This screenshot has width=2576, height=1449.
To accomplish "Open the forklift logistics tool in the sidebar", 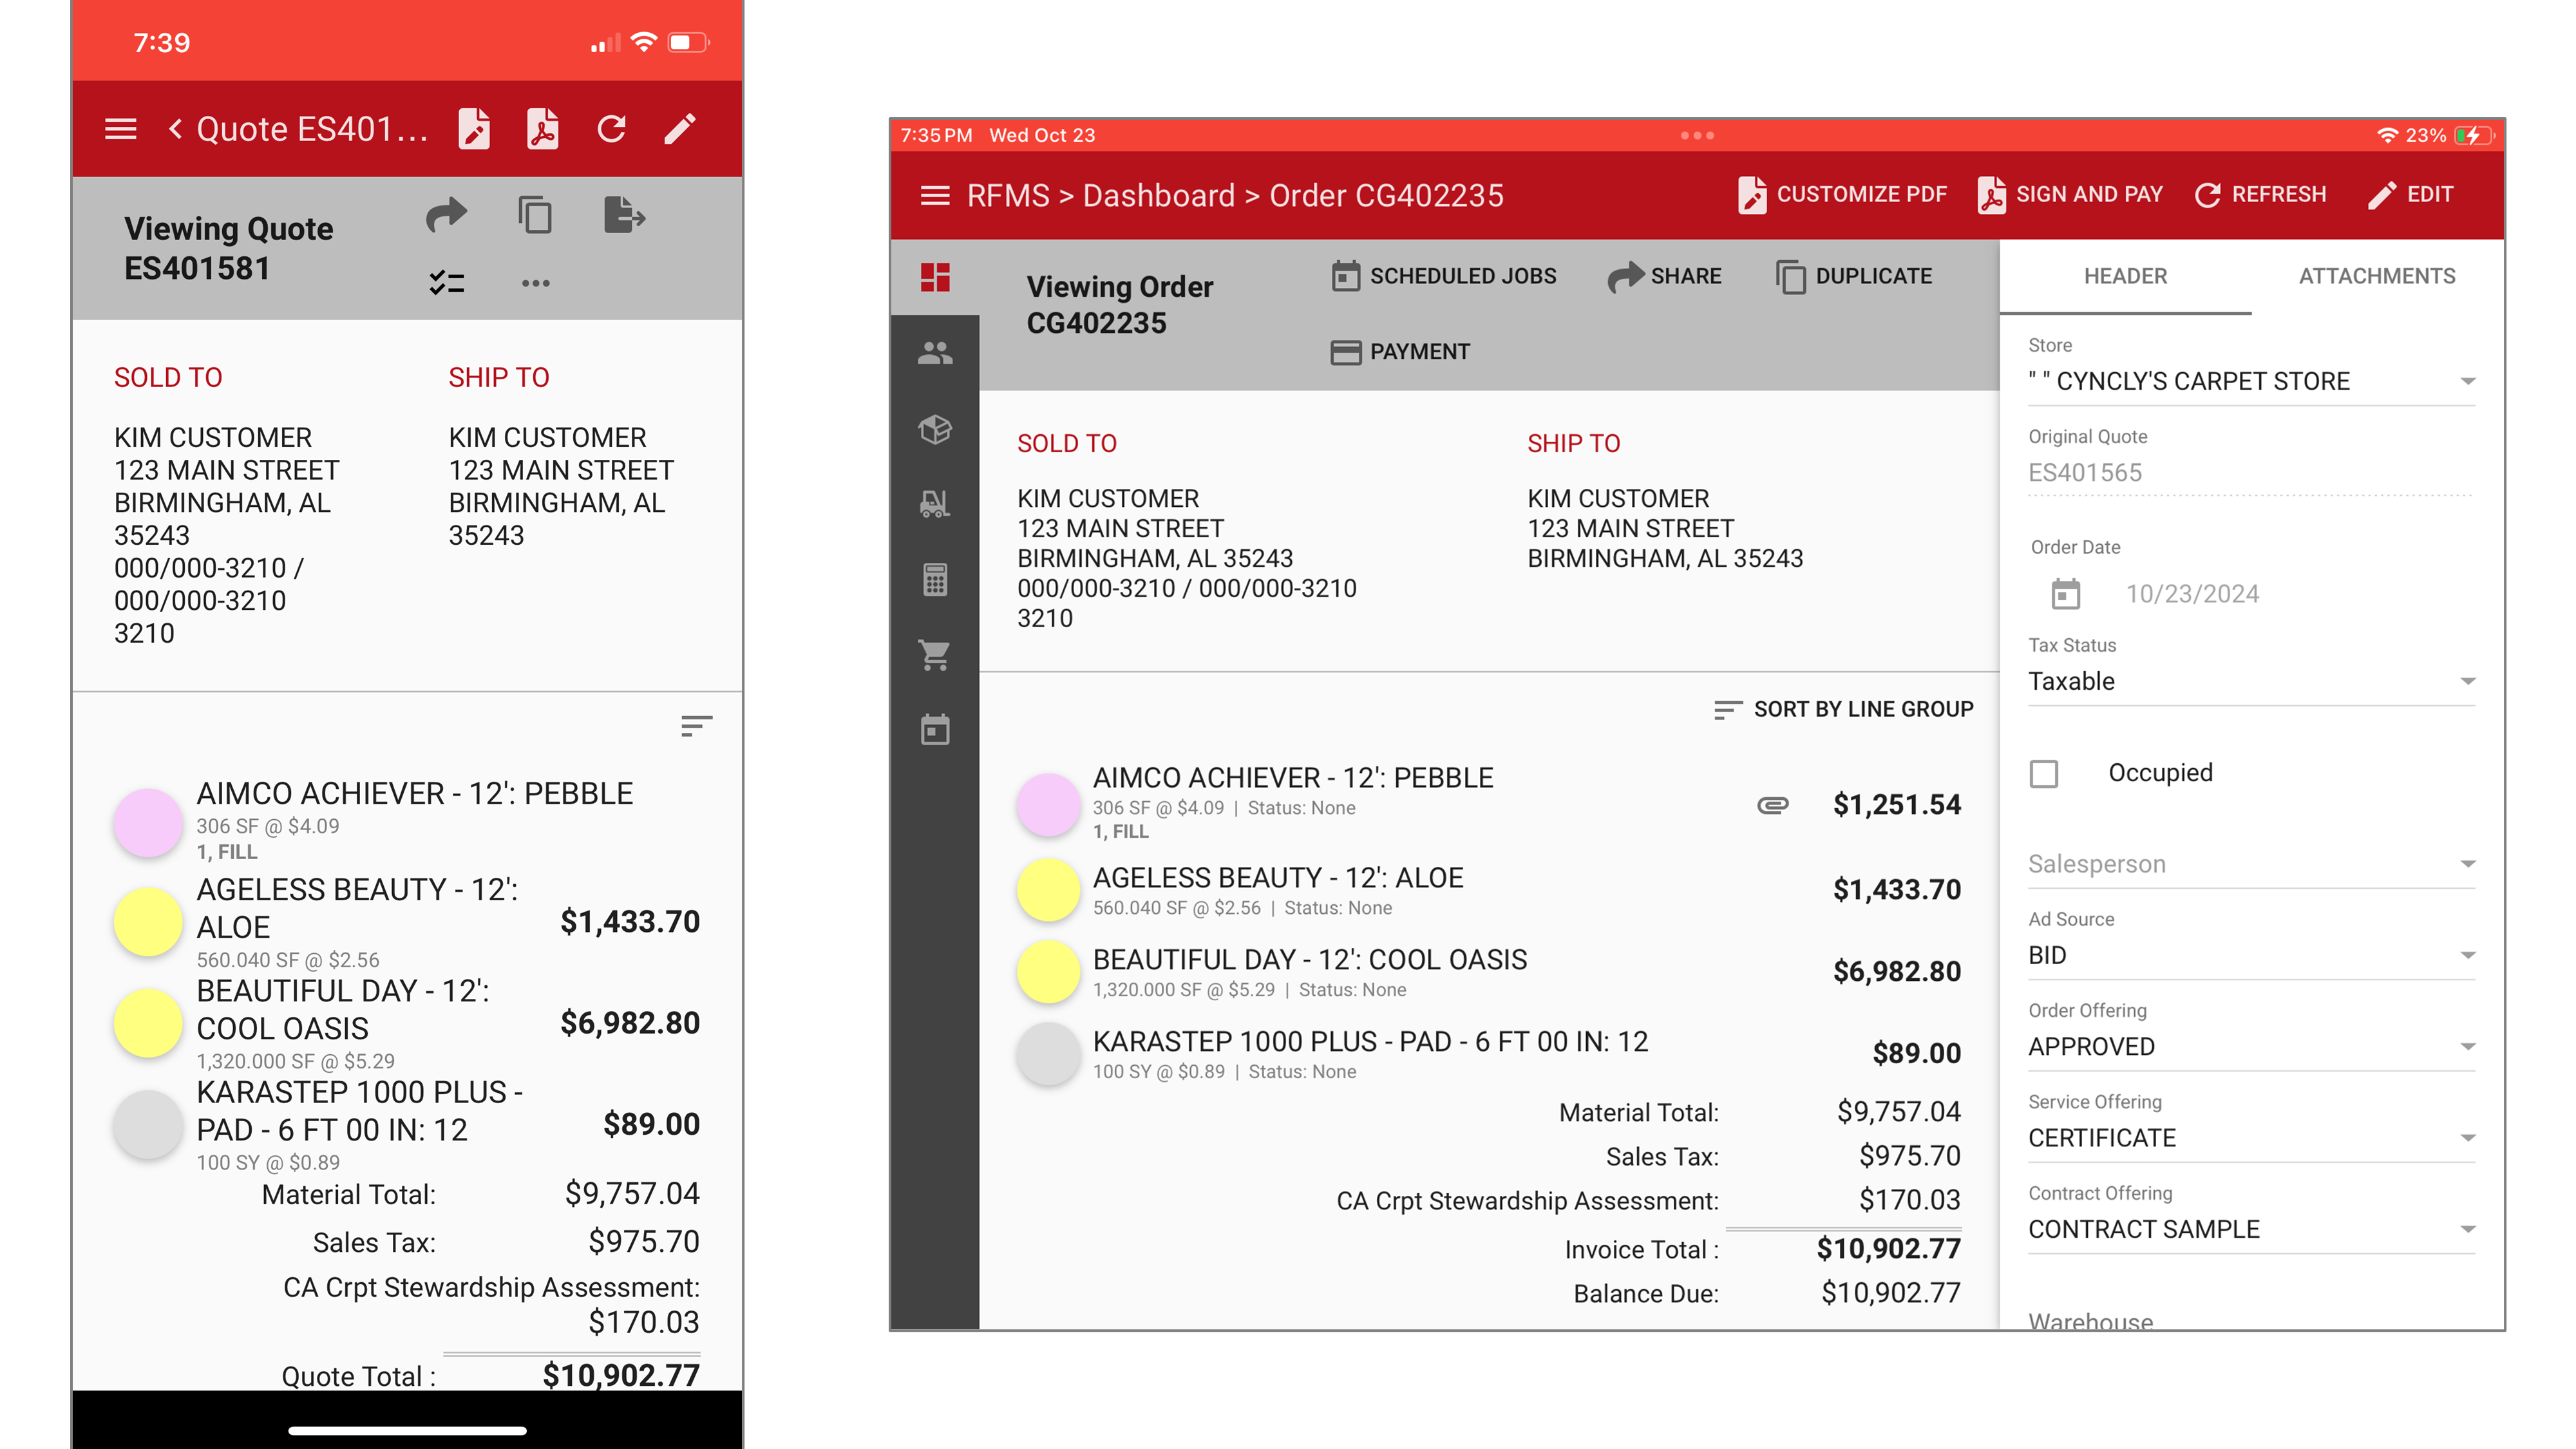I will (x=936, y=503).
